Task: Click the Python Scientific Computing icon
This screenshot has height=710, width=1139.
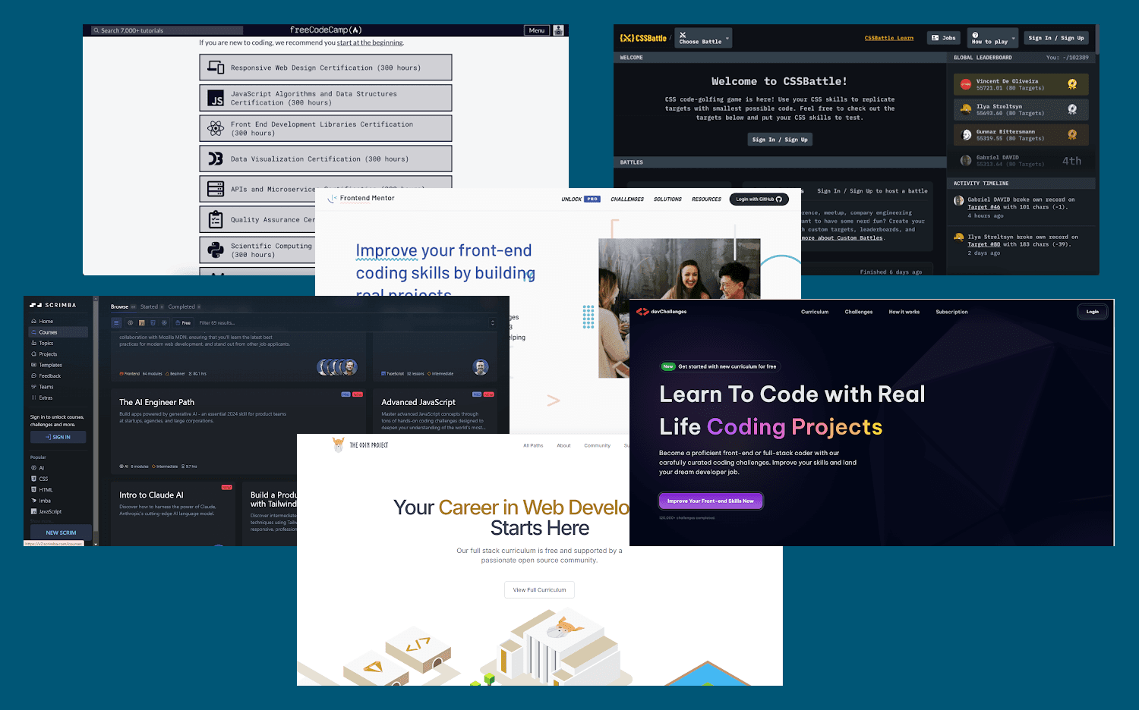Action: pos(216,250)
